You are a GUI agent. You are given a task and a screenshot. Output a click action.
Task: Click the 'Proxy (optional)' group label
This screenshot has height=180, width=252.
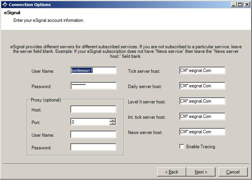pyautogui.click(x=46, y=100)
